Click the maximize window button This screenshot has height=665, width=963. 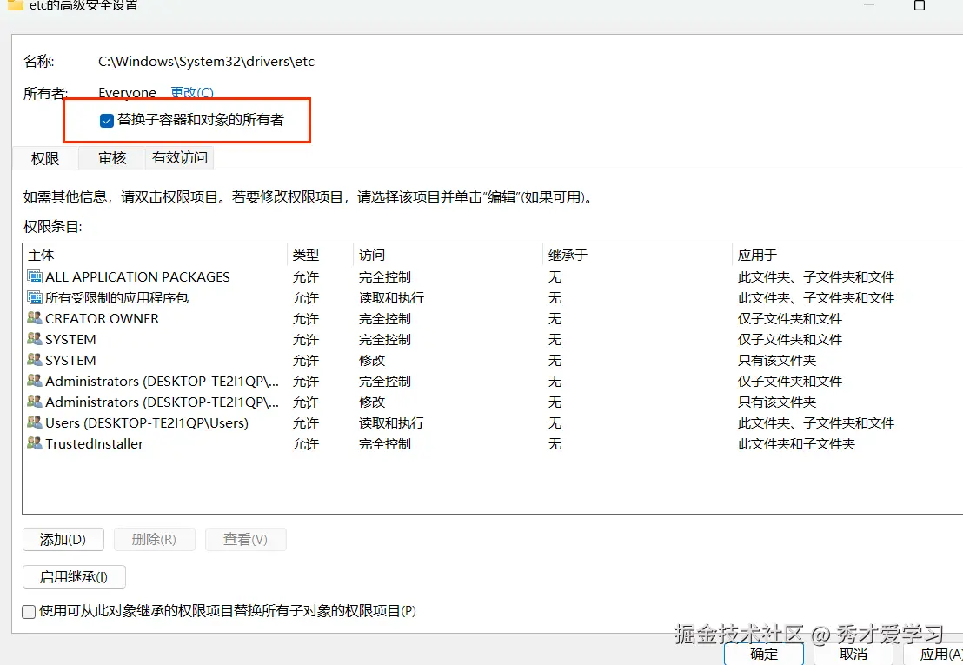tap(920, 5)
